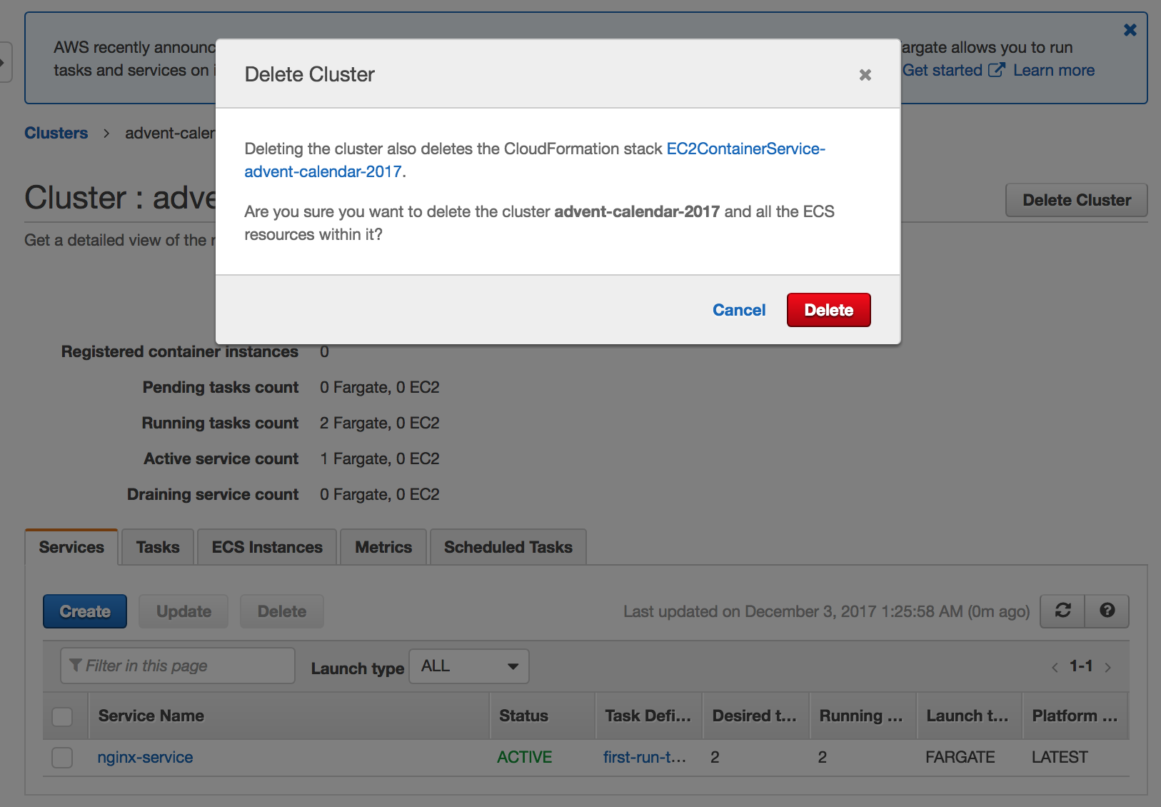1161x807 pixels.
Task: Go to next page of services
Action: [x=1107, y=668]
